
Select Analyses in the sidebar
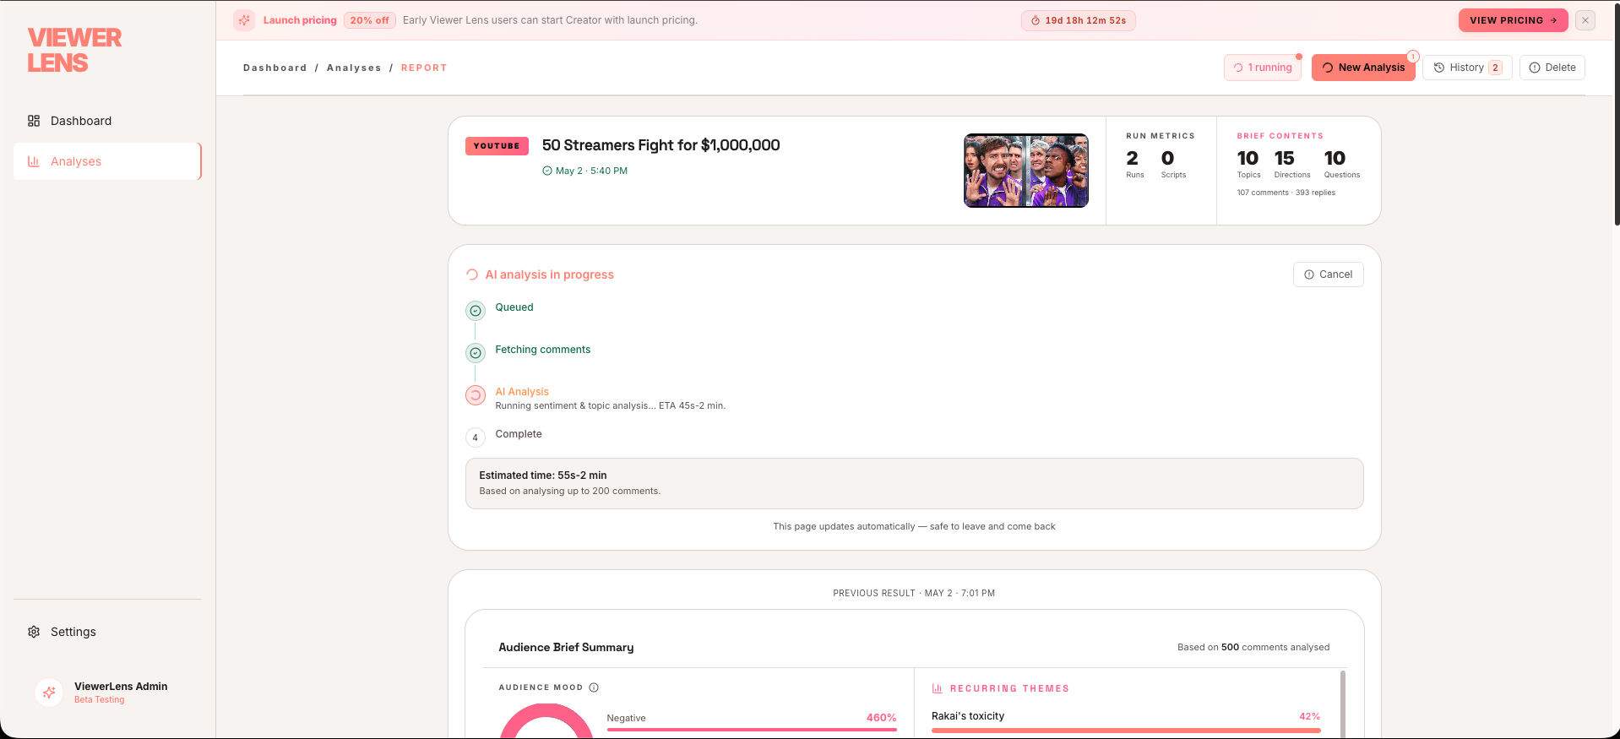[107, 161]
